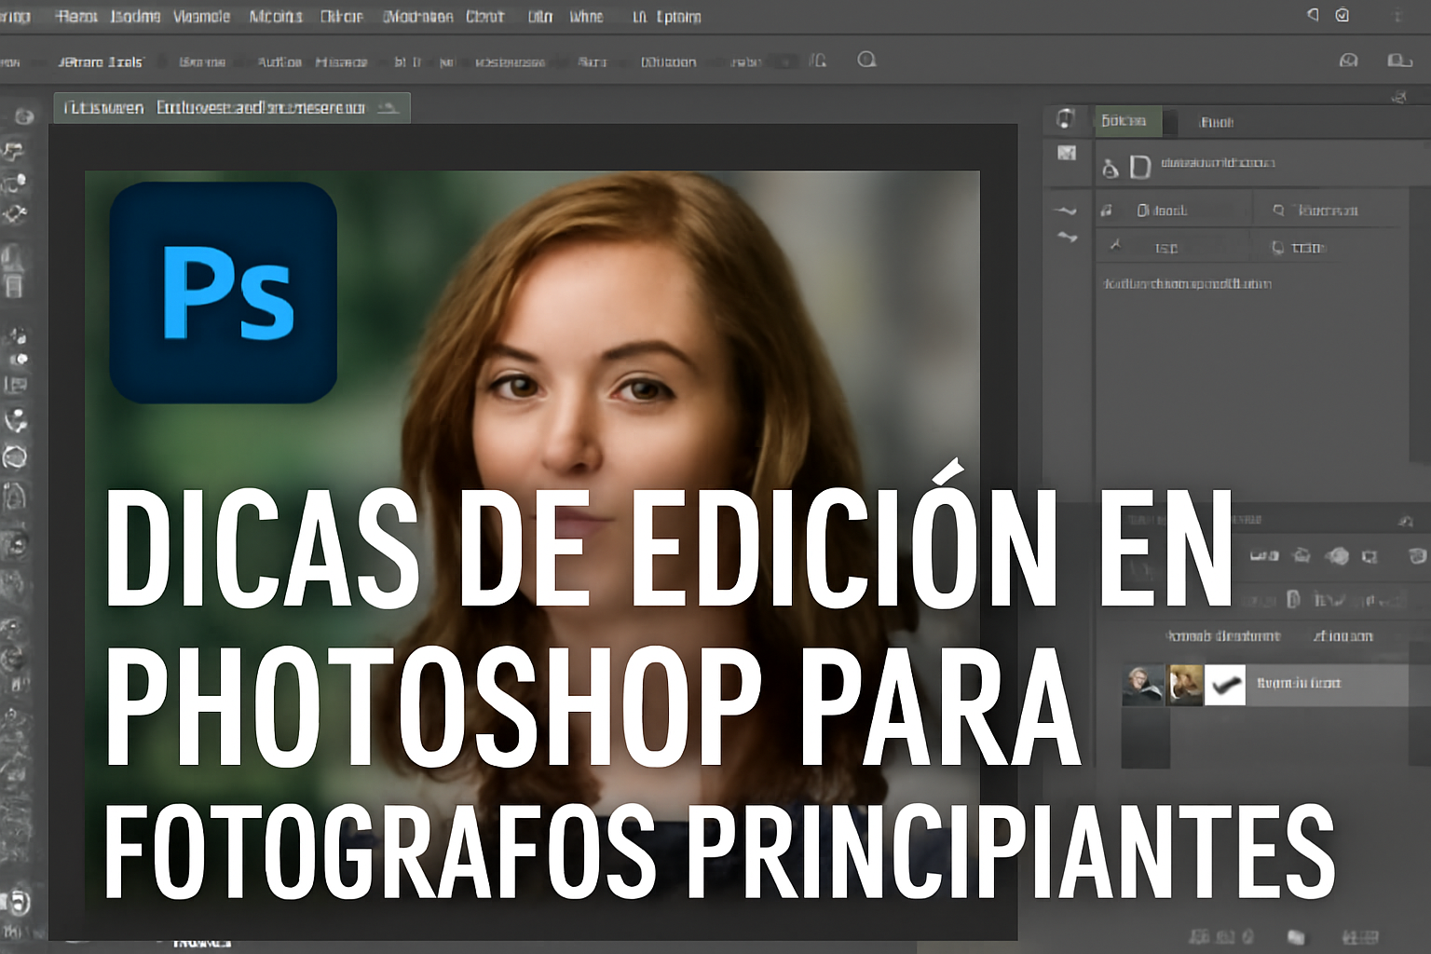This screenshot has width=1431, height=954.
Task: Click the lower wave icon in collapsed panel strip
Action: click(x=1068, y=238)
